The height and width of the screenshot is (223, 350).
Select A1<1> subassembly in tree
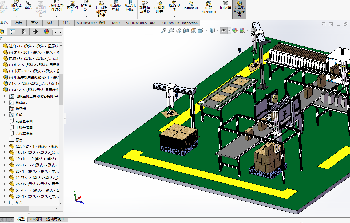[x=30, y=83]
